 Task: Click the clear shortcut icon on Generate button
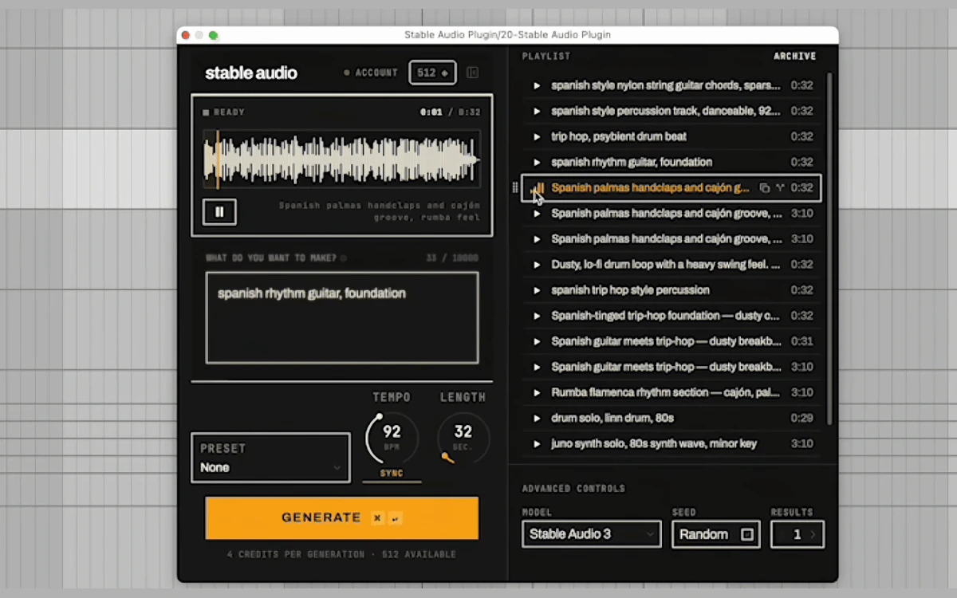[377, 518]
